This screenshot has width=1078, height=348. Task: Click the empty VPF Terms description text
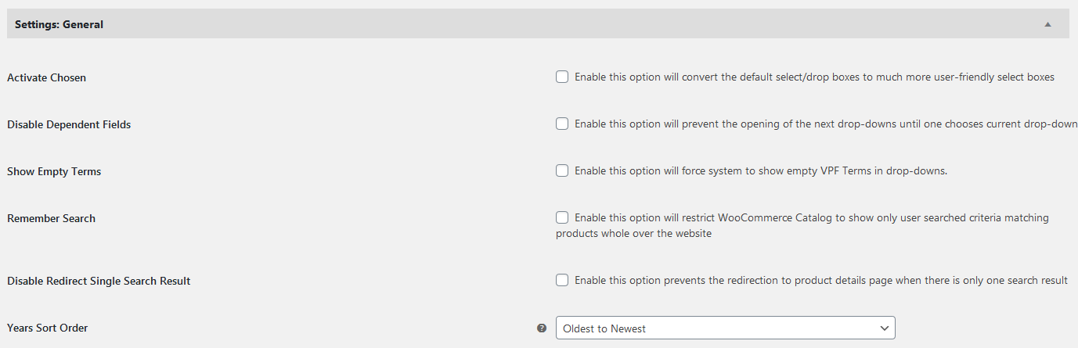tap(761, 171)
